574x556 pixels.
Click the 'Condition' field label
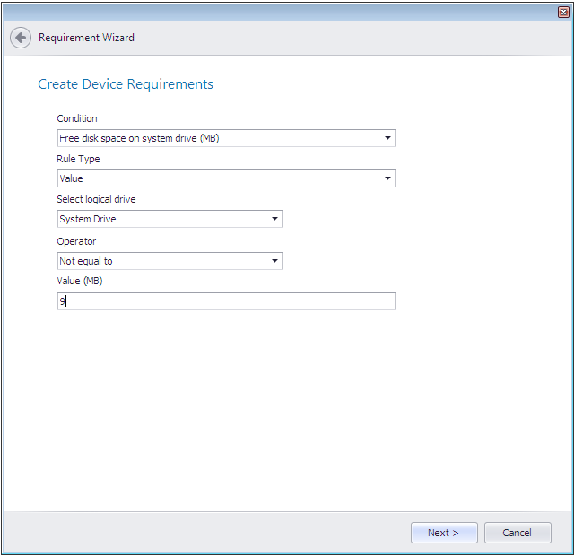pyautogui.click(x=77, y=118)
